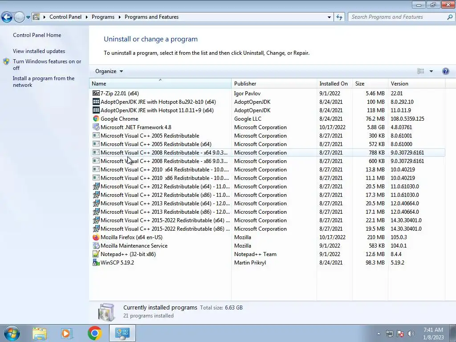Click the Back navigation arrow
This screenshot has height=342, width=456.
click(x=7, y=17)
